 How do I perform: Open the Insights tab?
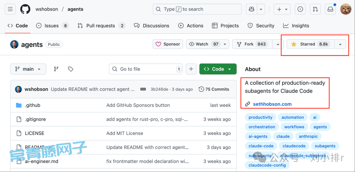296,26
